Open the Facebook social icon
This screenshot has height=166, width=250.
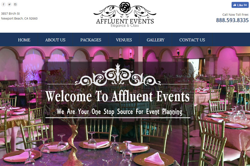3,4
